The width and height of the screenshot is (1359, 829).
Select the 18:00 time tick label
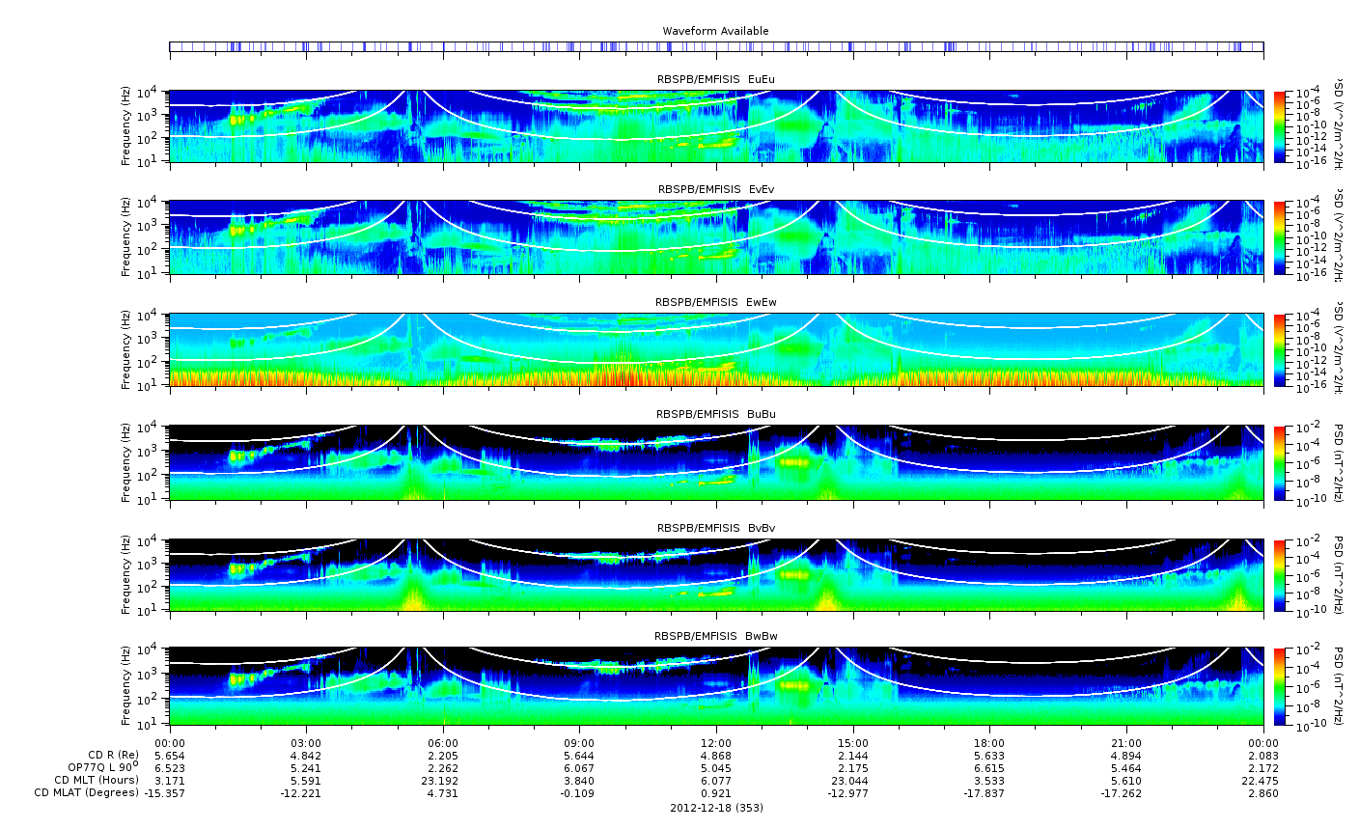[989, 742]
